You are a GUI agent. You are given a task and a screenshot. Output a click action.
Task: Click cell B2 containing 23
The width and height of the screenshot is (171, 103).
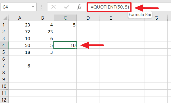pos(42,32)
